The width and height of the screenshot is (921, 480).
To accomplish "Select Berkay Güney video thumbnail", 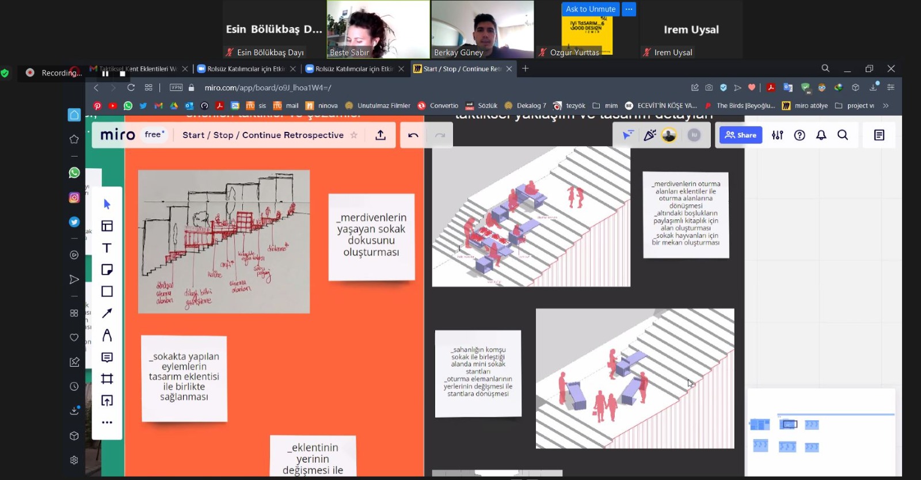I will [482, 29].
